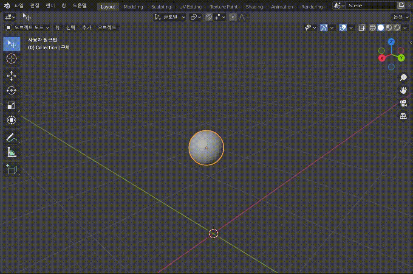Toggle X-ray mode

coord(362,28)
